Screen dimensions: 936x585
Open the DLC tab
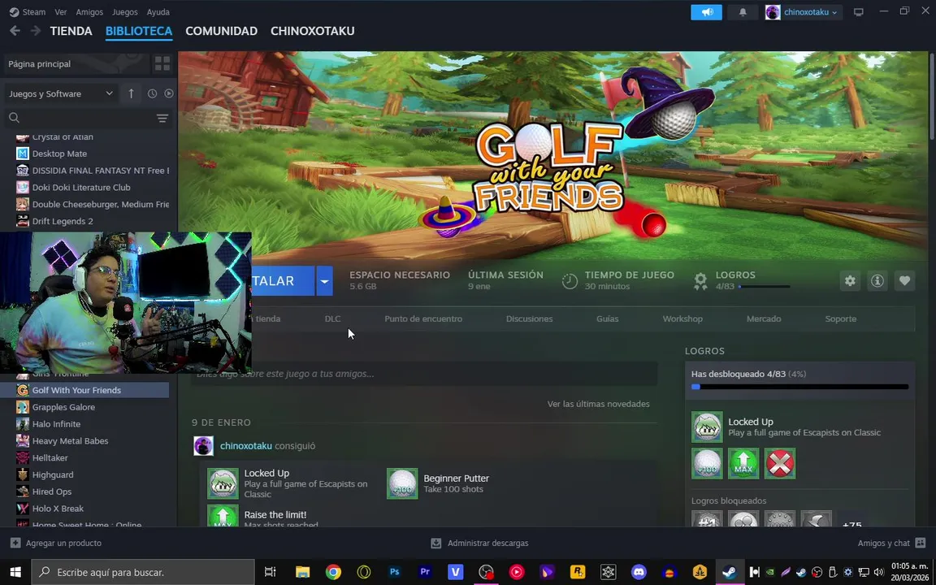click(x=332, y=318)
